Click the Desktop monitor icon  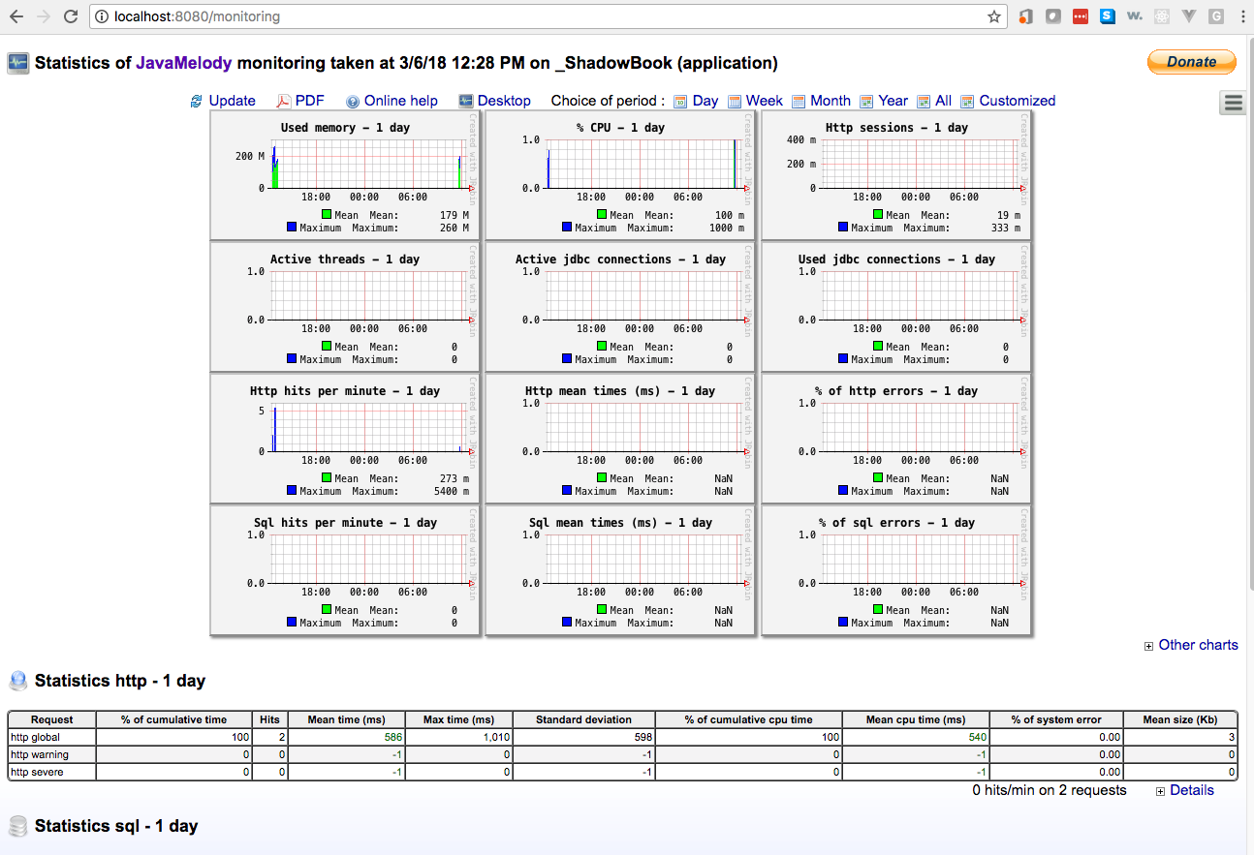click(466, 101)
